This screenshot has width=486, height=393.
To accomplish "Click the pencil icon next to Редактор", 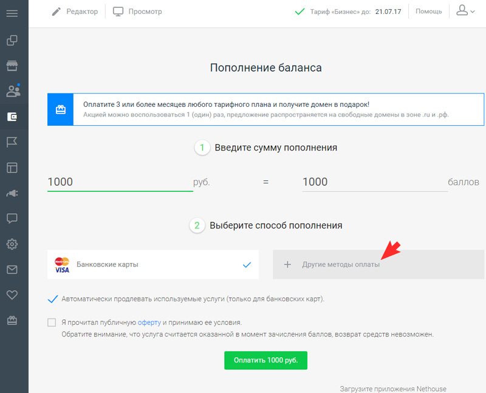I will pyautogui.click(x=56, y=12).
